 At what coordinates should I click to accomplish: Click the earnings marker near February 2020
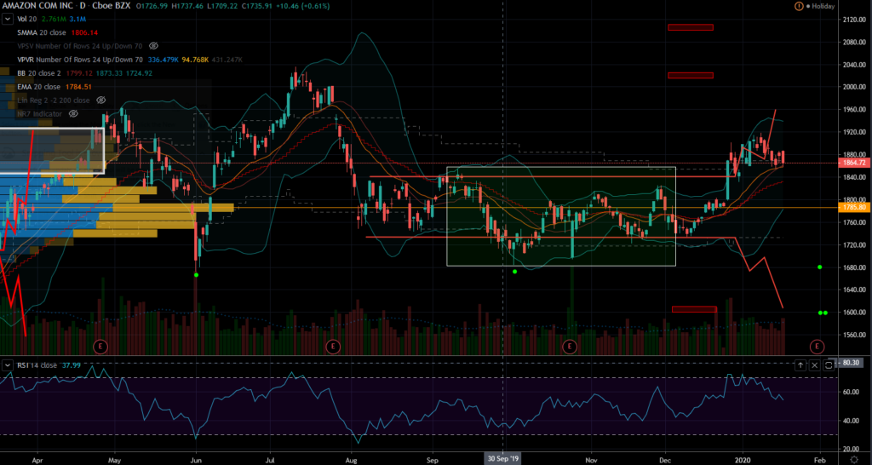[816, 347]
